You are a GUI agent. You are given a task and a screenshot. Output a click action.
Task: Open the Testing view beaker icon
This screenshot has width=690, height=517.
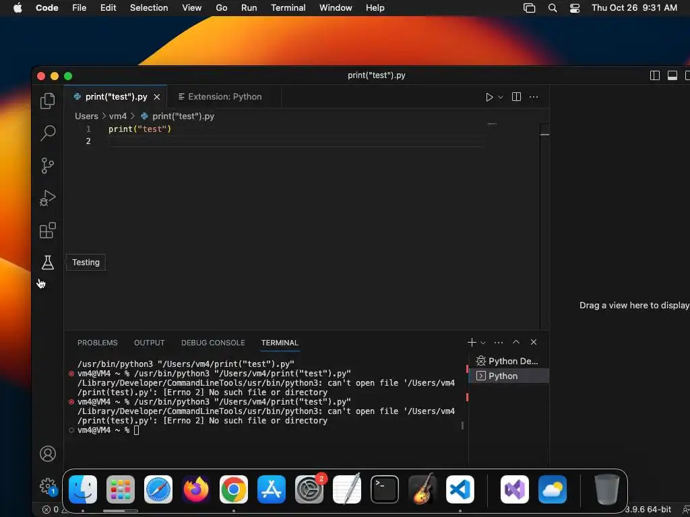pos(48,263)
